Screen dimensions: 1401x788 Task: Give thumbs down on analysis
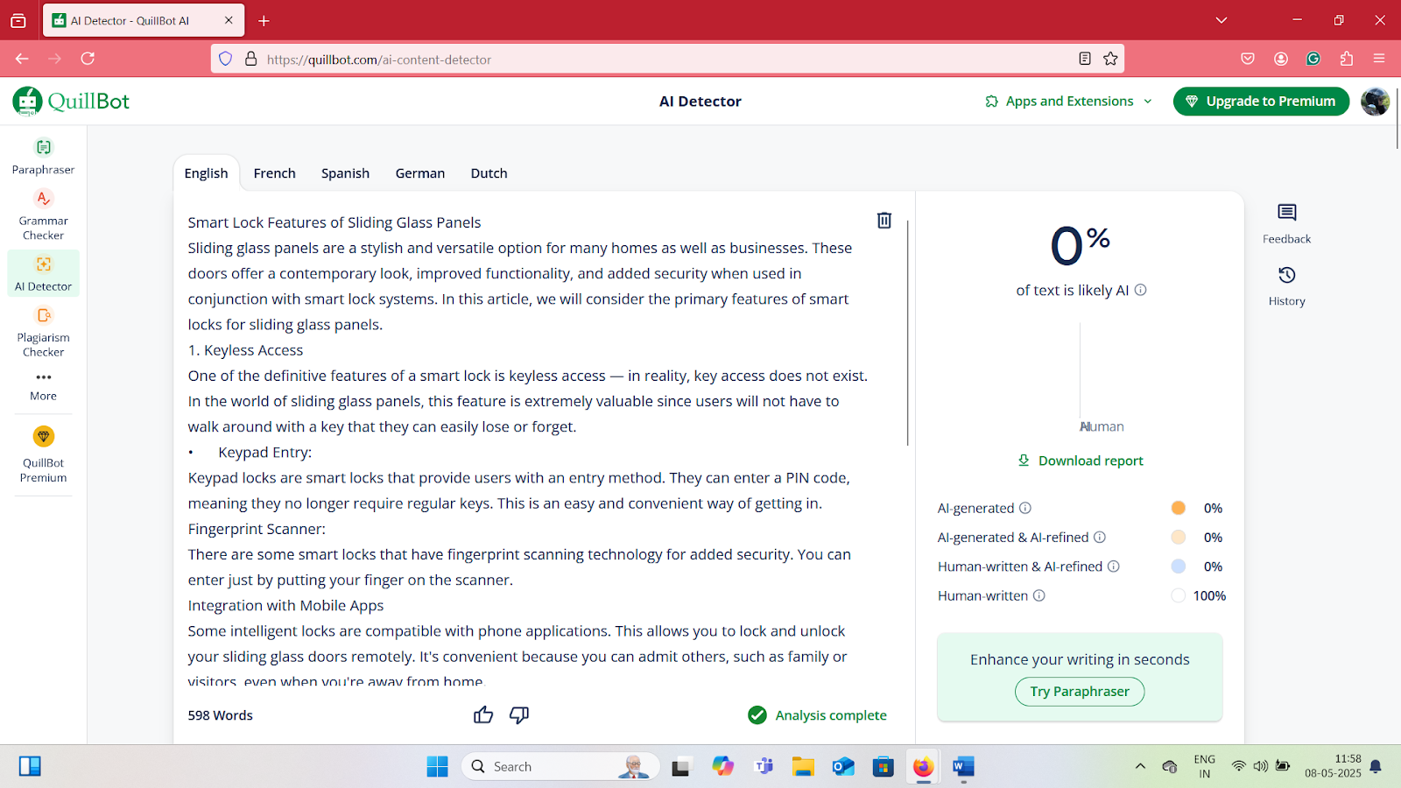519,715
